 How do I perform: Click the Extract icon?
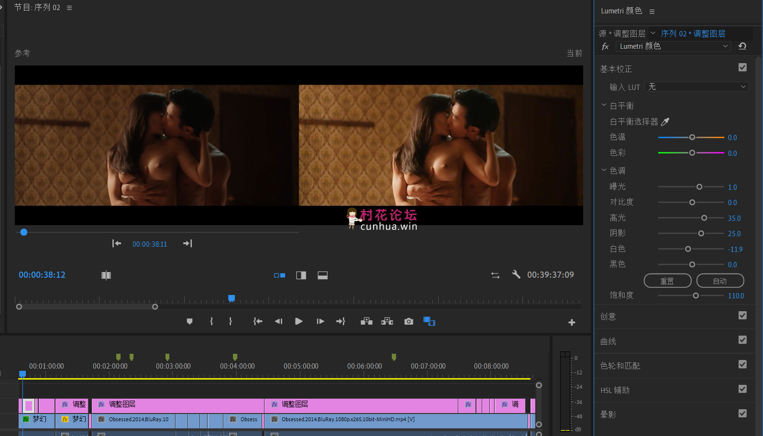[387, 322]
